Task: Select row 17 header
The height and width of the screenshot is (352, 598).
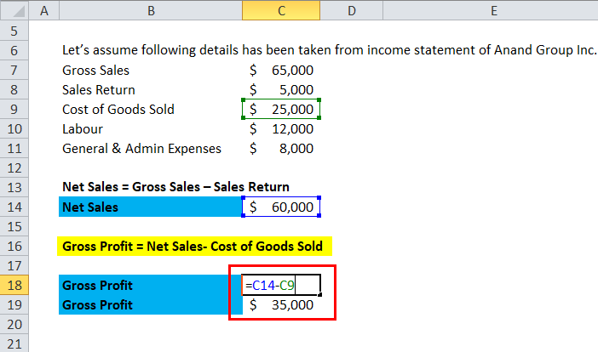Action: pos(14,265)
